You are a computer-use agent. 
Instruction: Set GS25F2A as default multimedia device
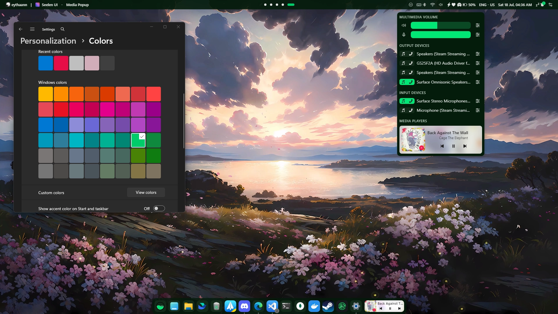coord(403,63)
